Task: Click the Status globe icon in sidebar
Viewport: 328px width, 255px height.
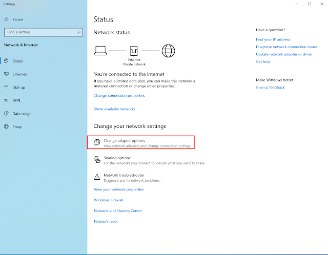Action: (6, 61)
